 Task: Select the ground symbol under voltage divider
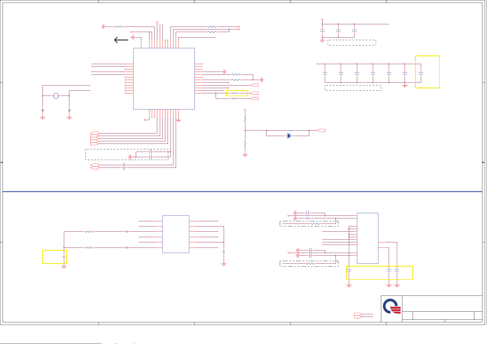[245, 155]
